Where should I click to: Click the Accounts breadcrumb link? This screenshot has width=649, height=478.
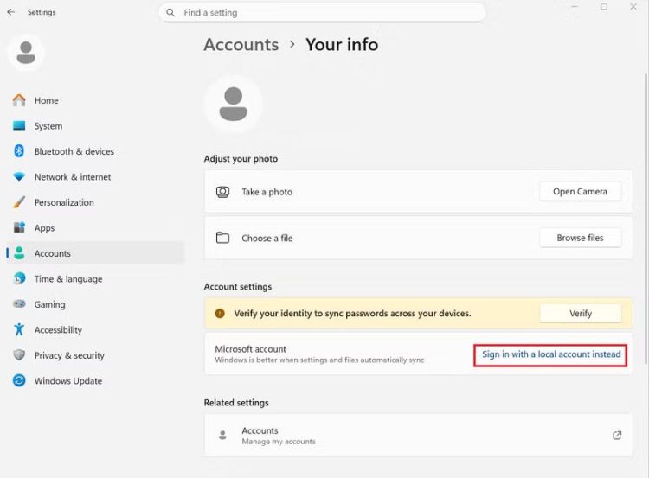[x=241, y=45]
